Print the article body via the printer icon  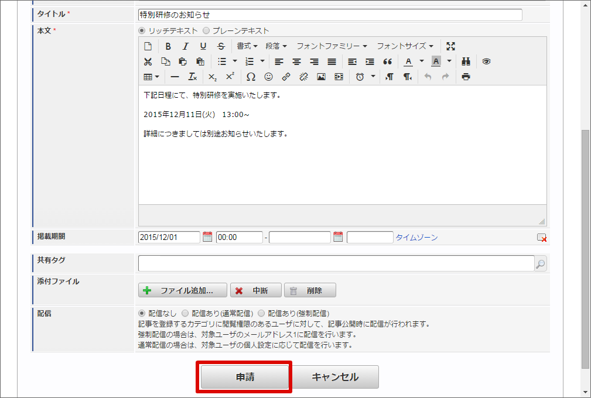coord(466,77)
